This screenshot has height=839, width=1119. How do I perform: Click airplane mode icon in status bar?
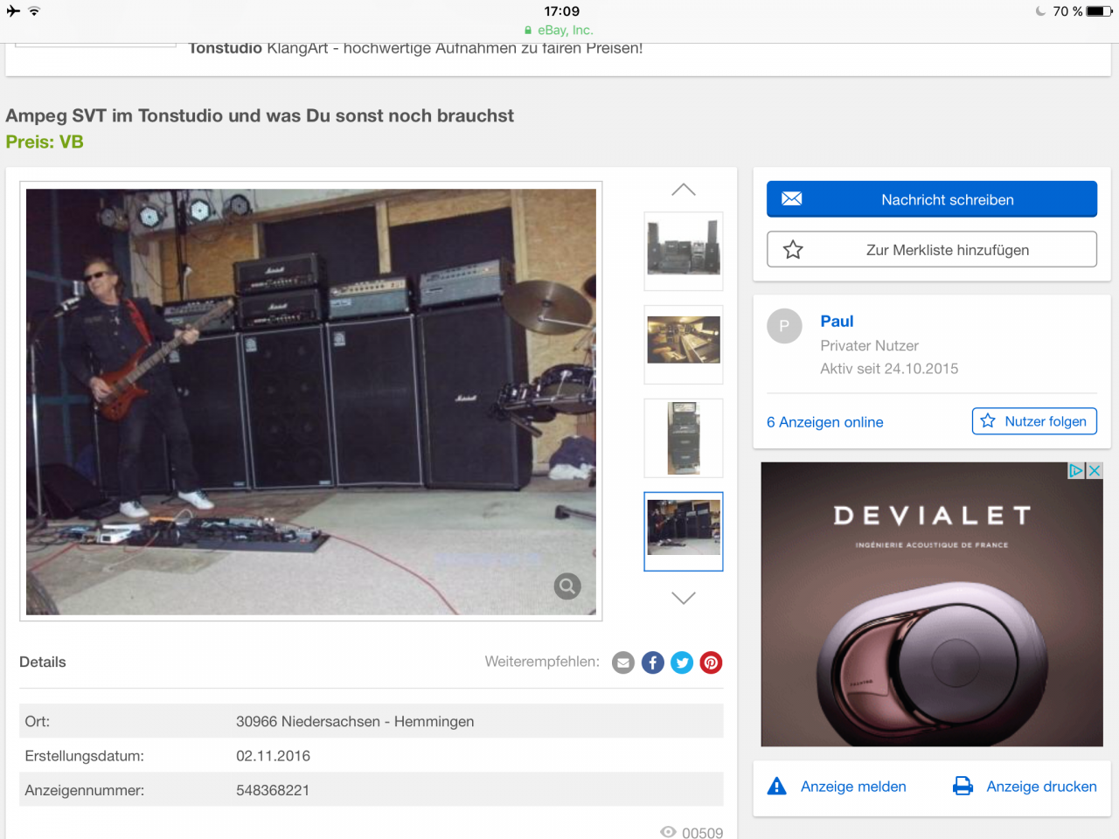coord(13,11)
